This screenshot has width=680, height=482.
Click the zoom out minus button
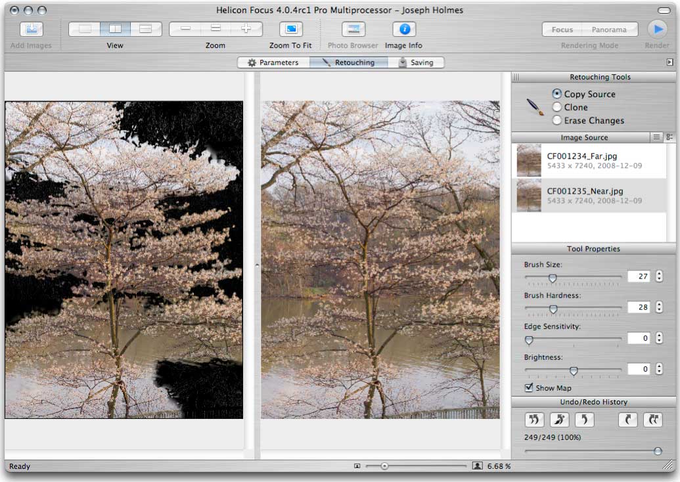(185, 29)
